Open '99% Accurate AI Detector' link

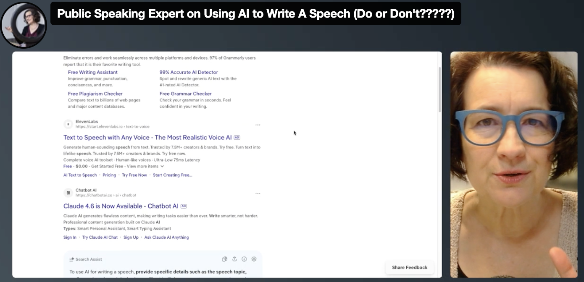(189, 72)
